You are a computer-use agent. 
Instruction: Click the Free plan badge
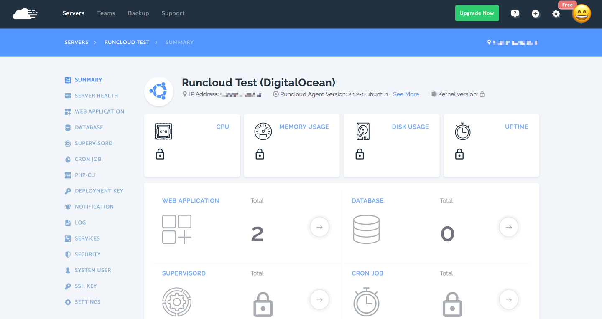tap(567, 5)
